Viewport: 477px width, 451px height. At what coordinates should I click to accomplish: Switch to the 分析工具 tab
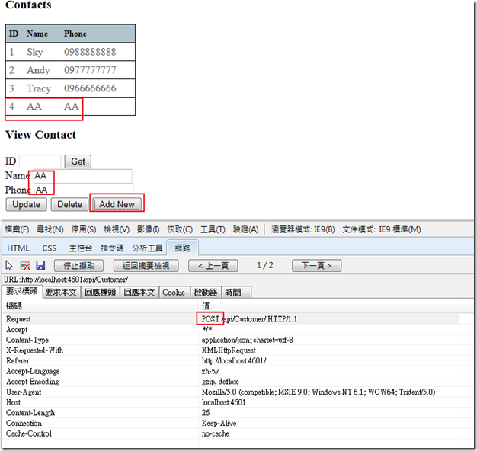[147, 248]
